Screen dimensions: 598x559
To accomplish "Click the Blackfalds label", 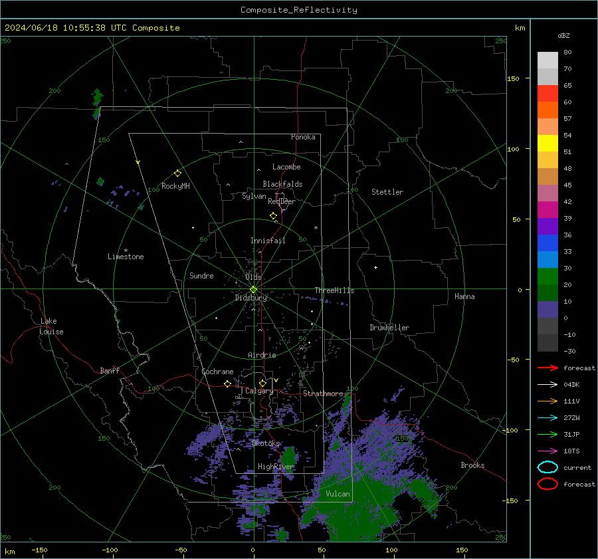I will click(282, 184).
